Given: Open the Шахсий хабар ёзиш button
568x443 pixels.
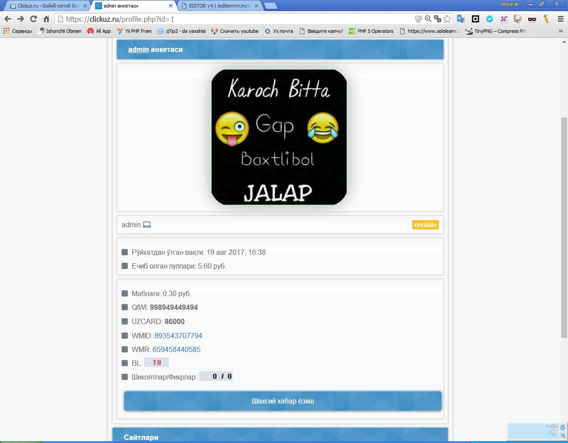Looking at the screenshot, I should pos(283,401).
